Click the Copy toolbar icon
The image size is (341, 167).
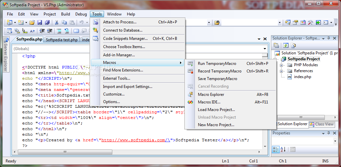[x=64, y=22]
